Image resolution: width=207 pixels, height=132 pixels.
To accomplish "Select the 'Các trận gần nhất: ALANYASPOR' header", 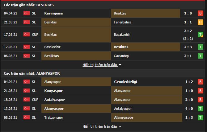I will (x=32, y=73).
